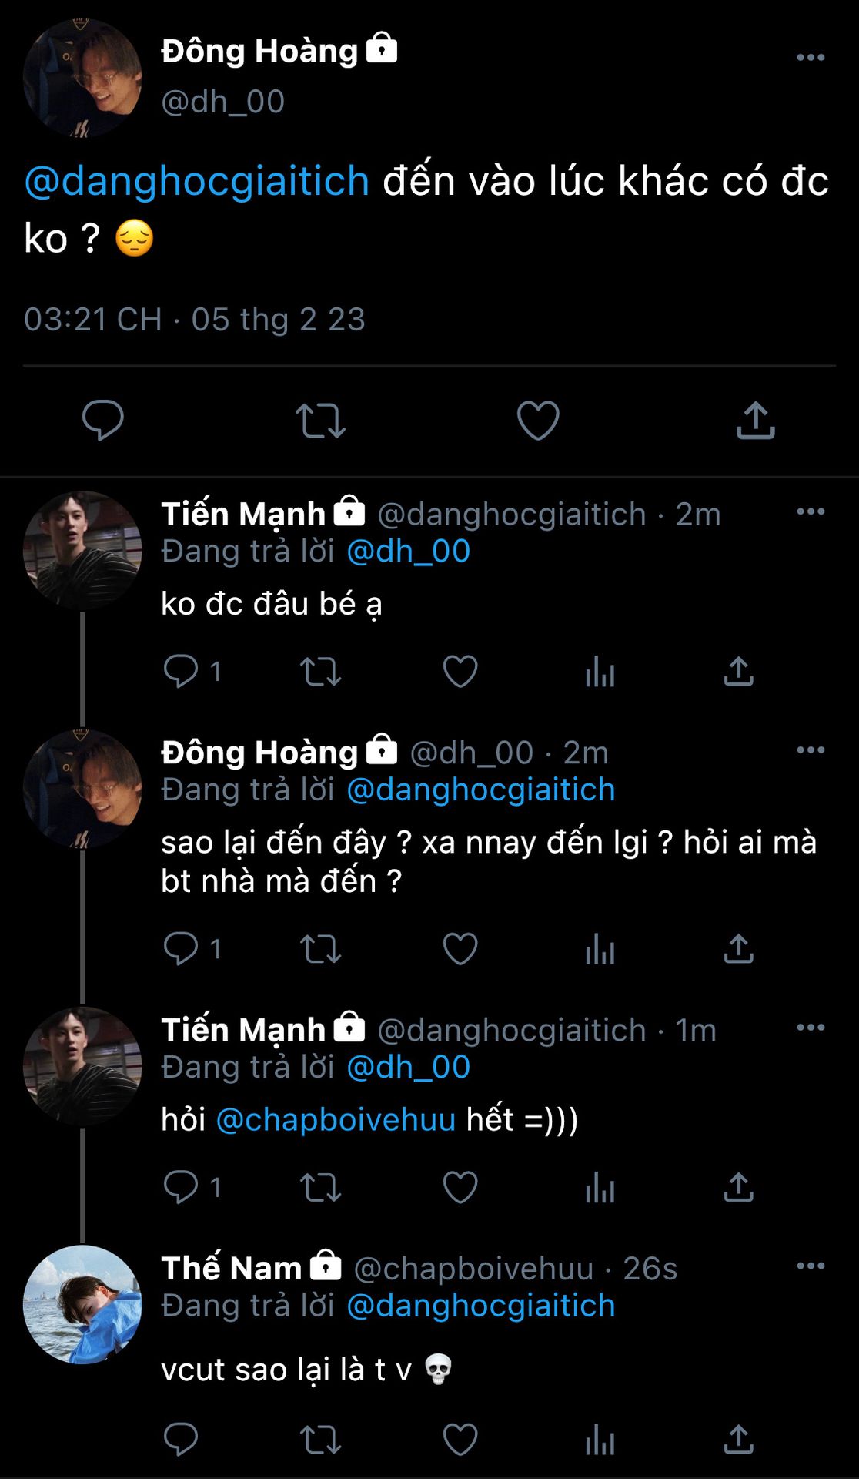
Task: Open @chapboivehuu mention in Tiến Mạnh's reply
Action: tap(336, 1119)
